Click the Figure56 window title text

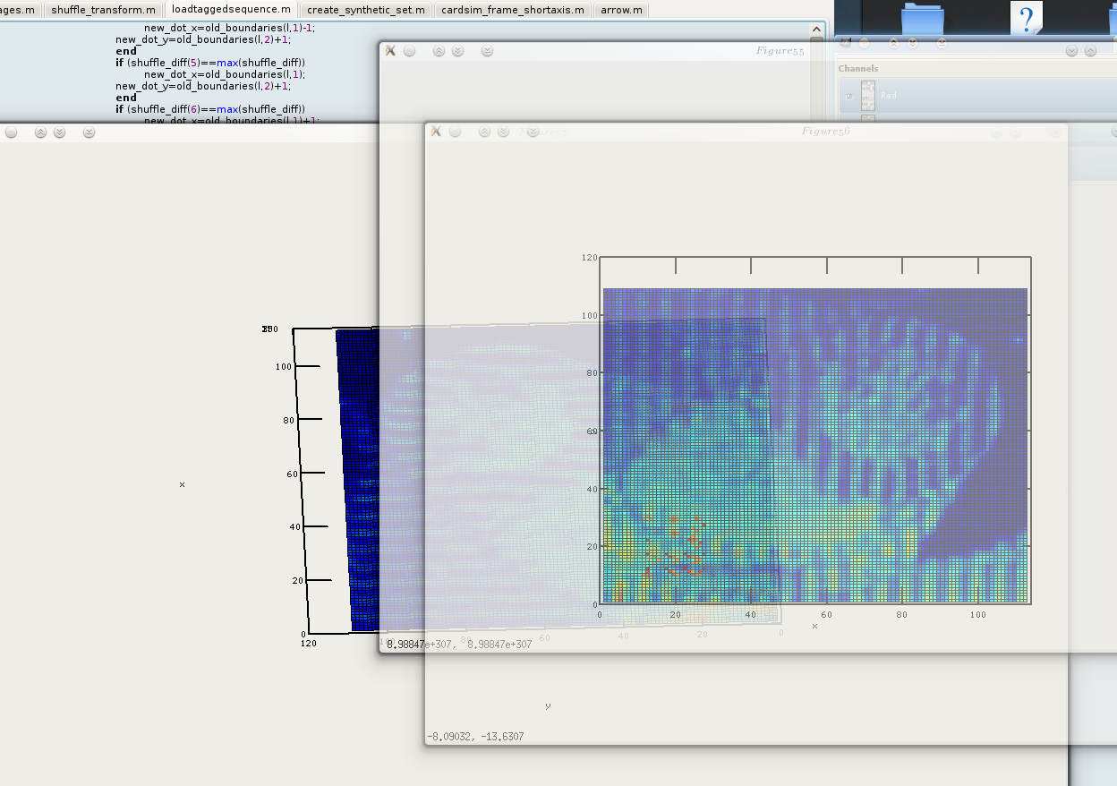point(824,132)
